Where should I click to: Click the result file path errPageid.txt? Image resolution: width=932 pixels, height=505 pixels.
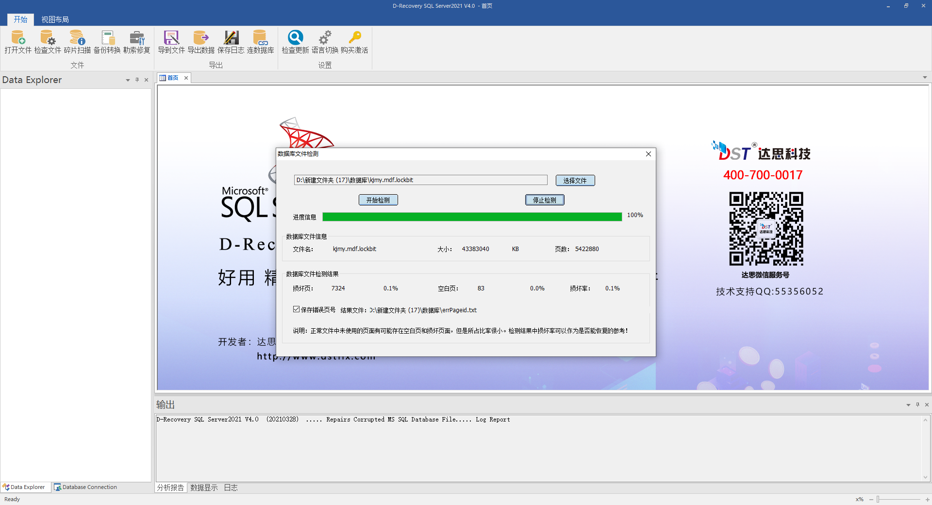tap(423, 310)
